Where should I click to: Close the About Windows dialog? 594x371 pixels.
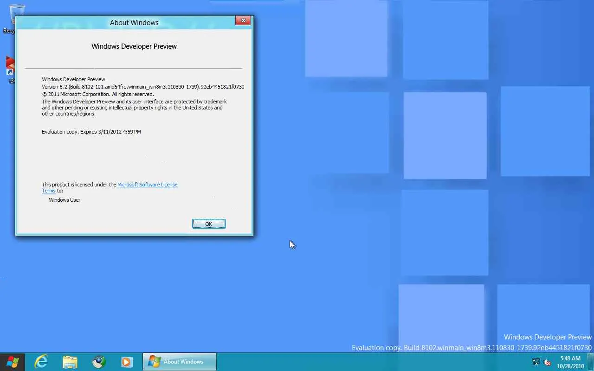click(243, 20)
